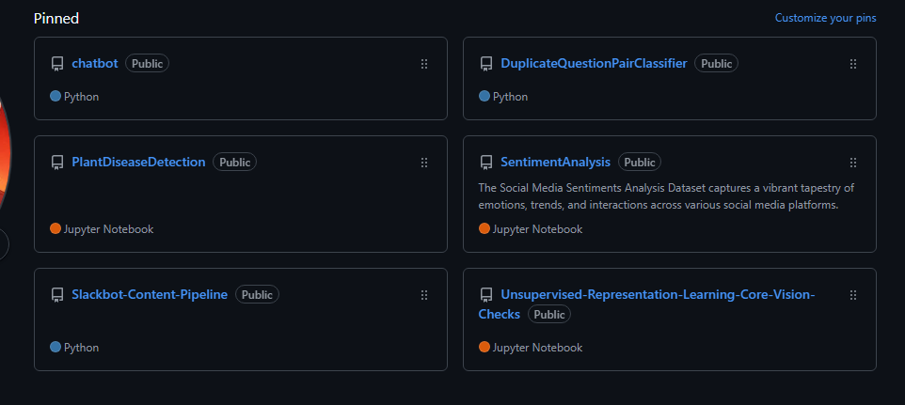Click the repository icon beside chatbot
This screenshot has height=405, width=905.
57,64
